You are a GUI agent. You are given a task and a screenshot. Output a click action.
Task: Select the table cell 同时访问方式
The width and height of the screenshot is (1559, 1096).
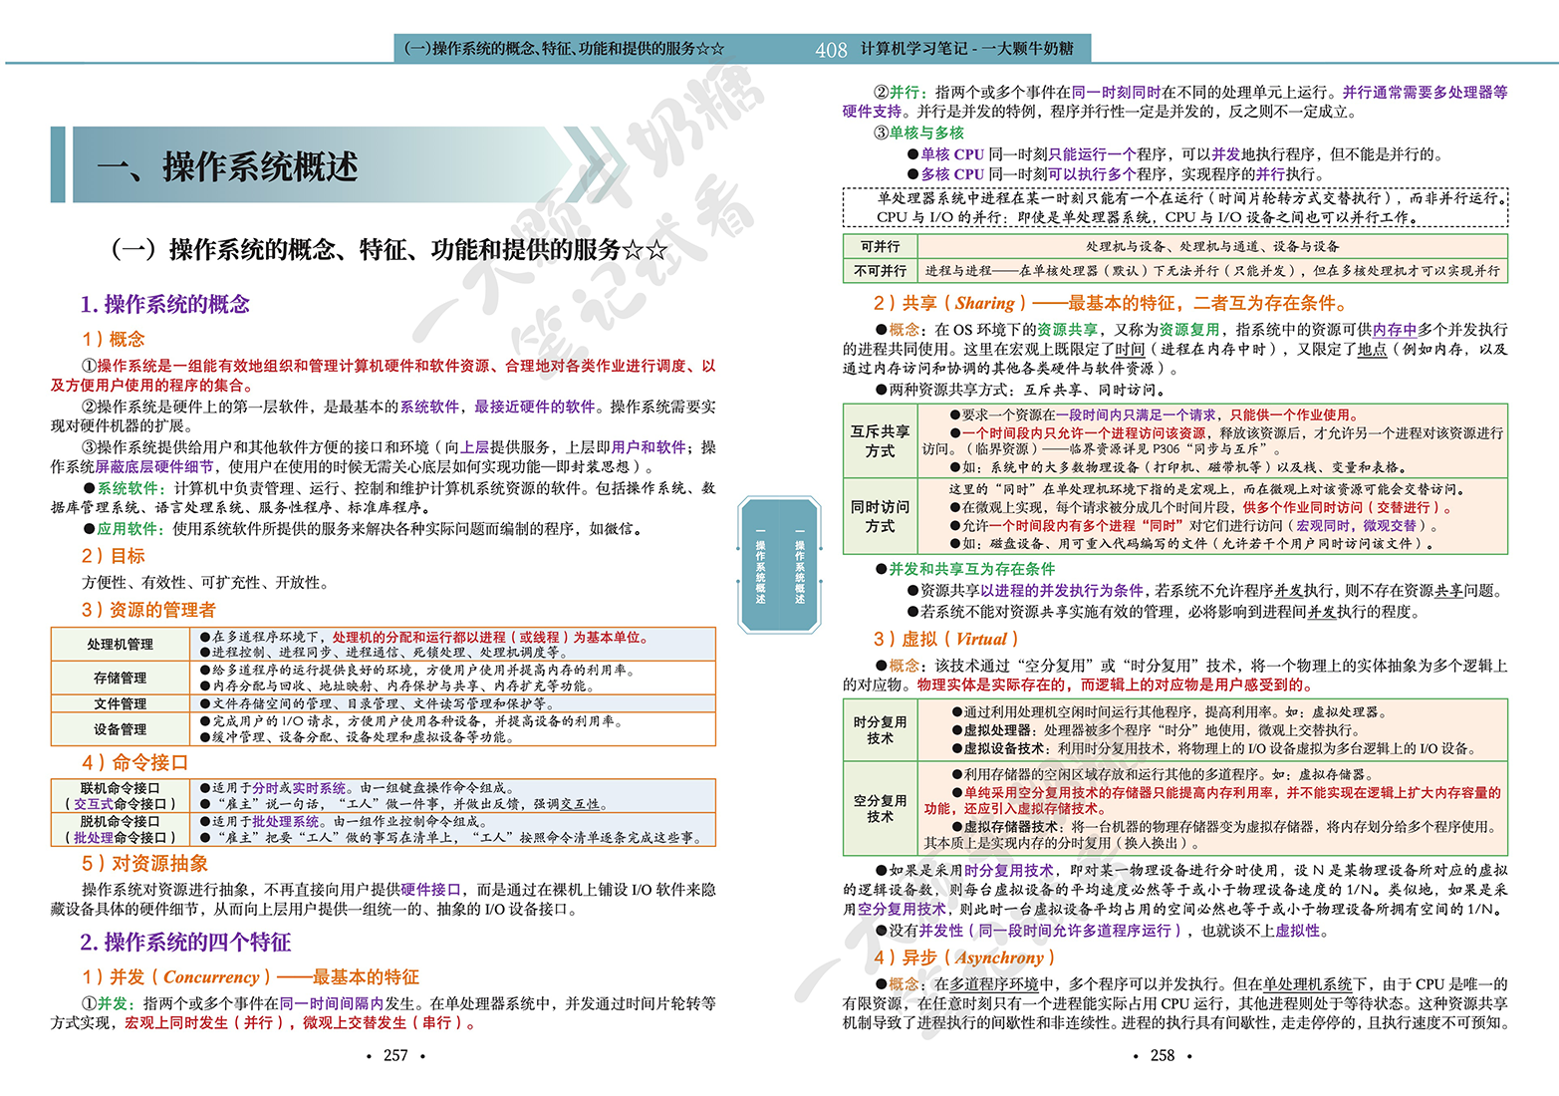click(880, 516)
